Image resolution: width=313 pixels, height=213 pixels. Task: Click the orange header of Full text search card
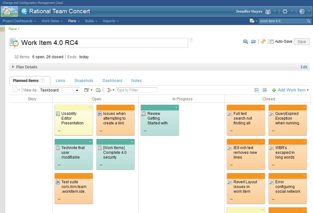coord(244,108)
